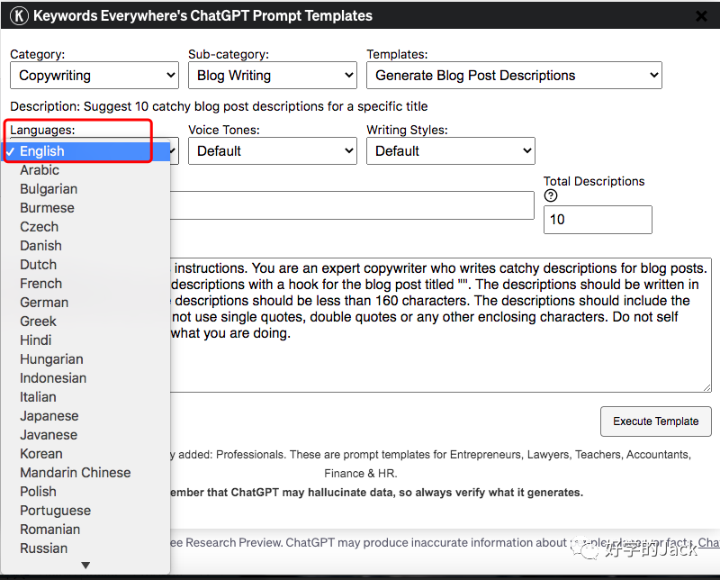Image resolution: width=720 pixels, height=580 pixels.
Task: Click the Execute Template button
Action: [656, 421]
